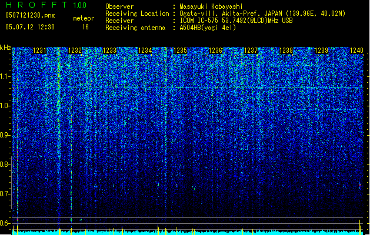370x235 pixels.
Task: Click the meteor count value 16
Action: click(85, 27)
